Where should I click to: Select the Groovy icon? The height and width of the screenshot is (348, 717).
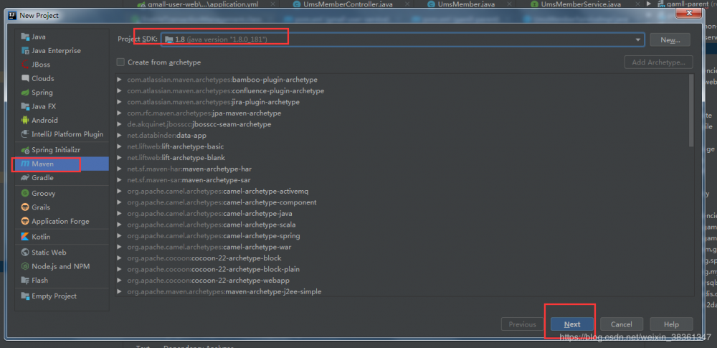pos(24,193)
